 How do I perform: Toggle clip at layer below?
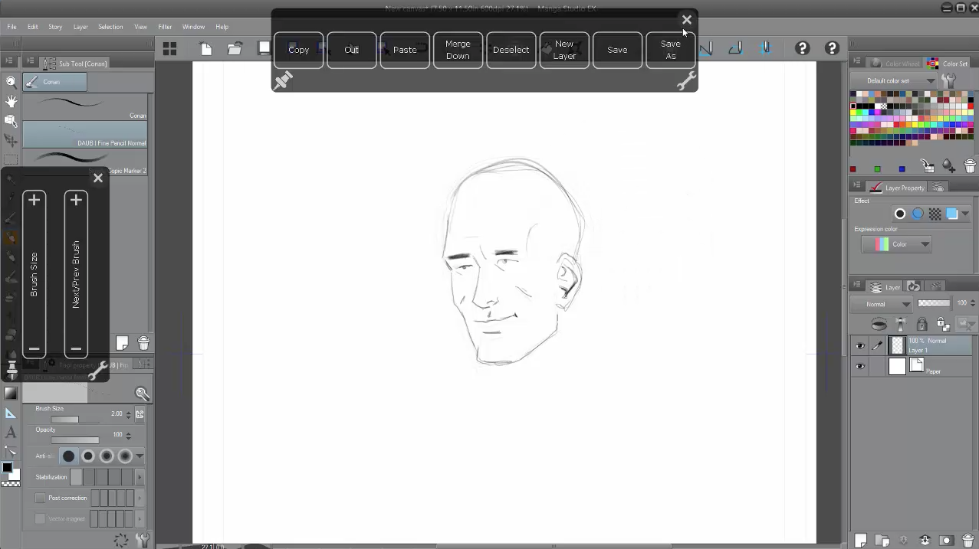(x=879, y=325)
